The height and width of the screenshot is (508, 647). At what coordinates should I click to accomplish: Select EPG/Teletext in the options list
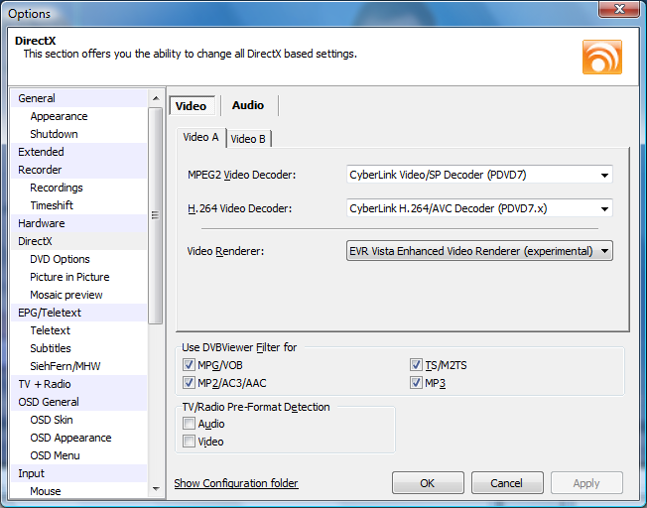point(78,313)
